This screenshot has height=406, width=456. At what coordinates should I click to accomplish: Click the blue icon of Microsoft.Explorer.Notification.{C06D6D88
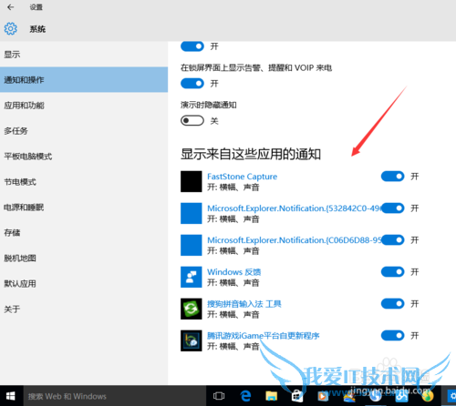pos(192,245)
